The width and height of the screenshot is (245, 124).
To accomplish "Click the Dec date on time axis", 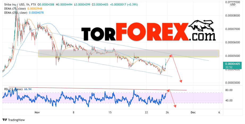I will coord(193,112).
